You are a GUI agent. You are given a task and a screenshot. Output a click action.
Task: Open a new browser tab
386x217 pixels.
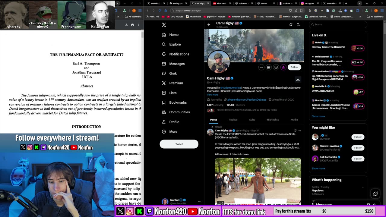(346, 3)
